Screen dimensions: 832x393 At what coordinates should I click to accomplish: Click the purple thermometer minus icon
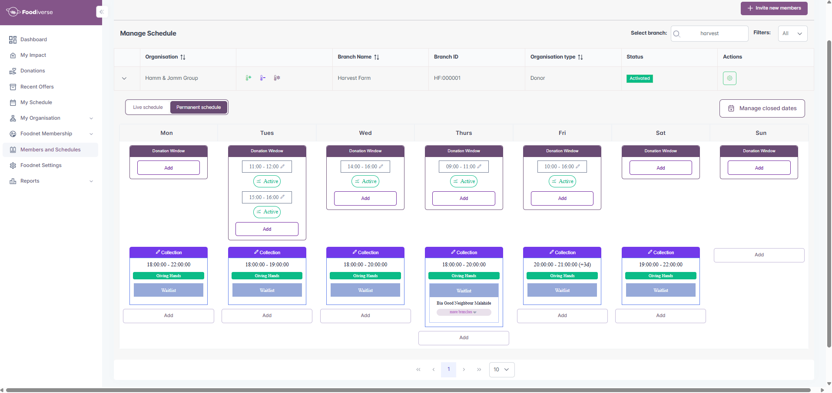pyautogui.click(x=262, y=78)
